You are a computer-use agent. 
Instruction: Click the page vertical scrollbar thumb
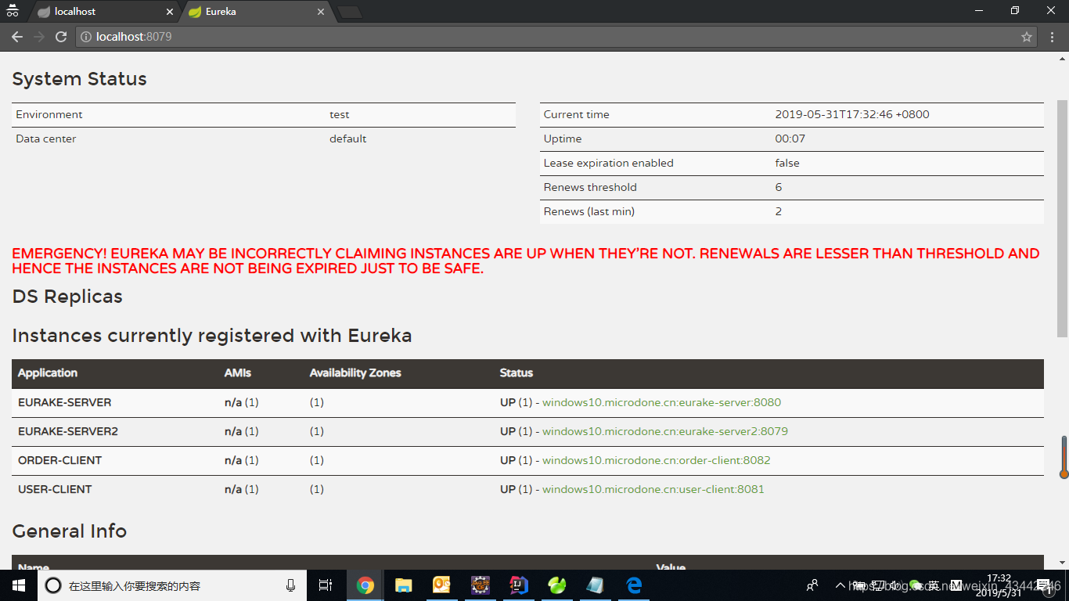pos(1062,218)
